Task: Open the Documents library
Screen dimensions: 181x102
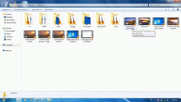Action: click(x=11, y=31)
